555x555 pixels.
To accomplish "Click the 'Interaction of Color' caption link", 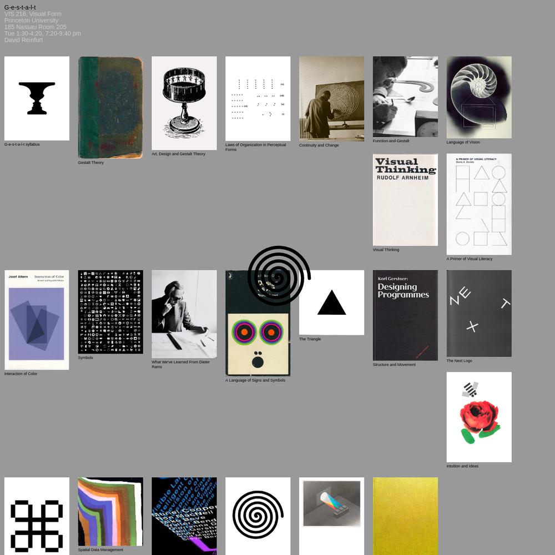I will [21, 374].
